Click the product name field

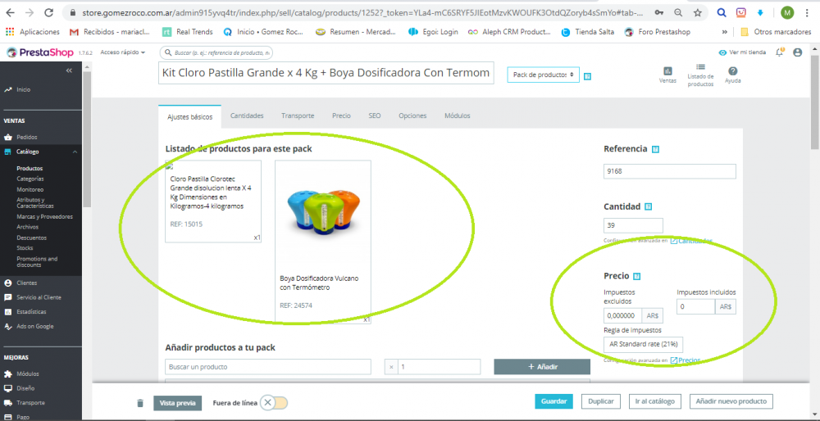326,73
